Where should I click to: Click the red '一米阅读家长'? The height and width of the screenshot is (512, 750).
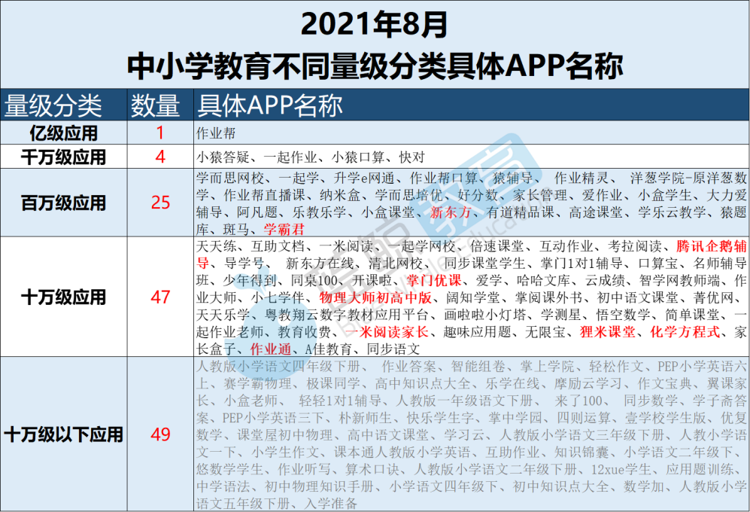387,332
